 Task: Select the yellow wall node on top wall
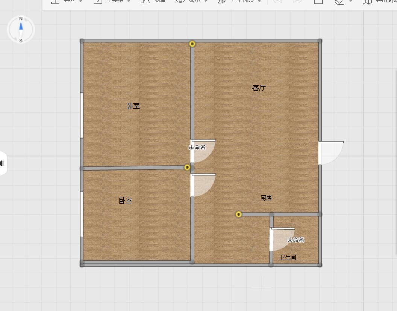pyautogui.click(x=192, y=44)
